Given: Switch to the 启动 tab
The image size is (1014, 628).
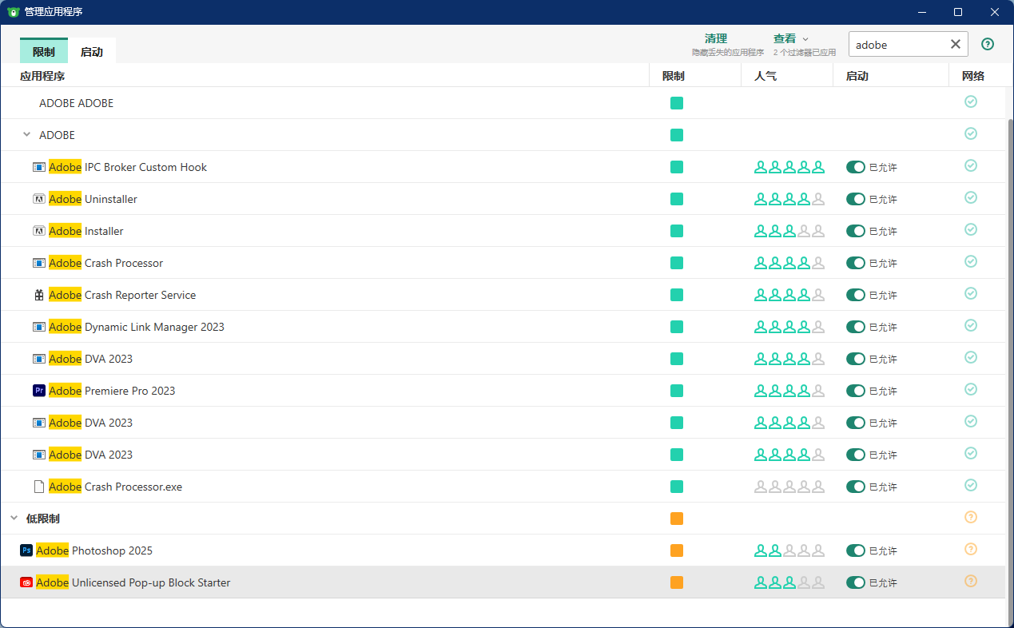Looking at the screenshot, I should coord(92,52).
